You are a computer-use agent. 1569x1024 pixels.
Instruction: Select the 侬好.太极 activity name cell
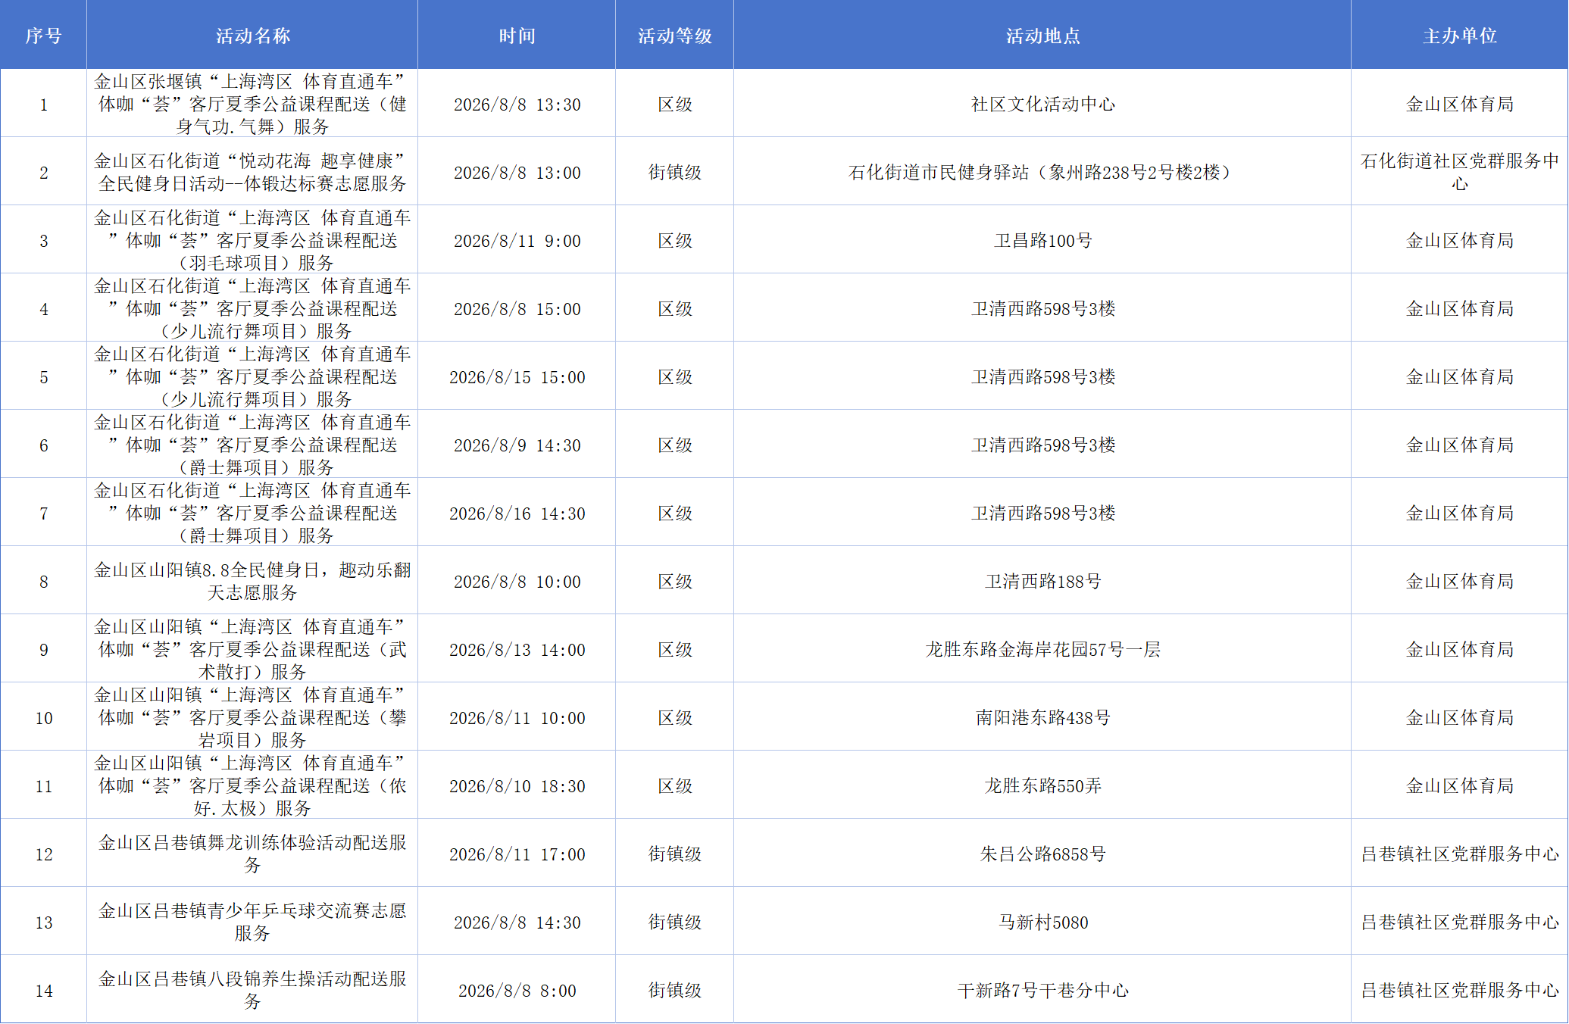252,785
